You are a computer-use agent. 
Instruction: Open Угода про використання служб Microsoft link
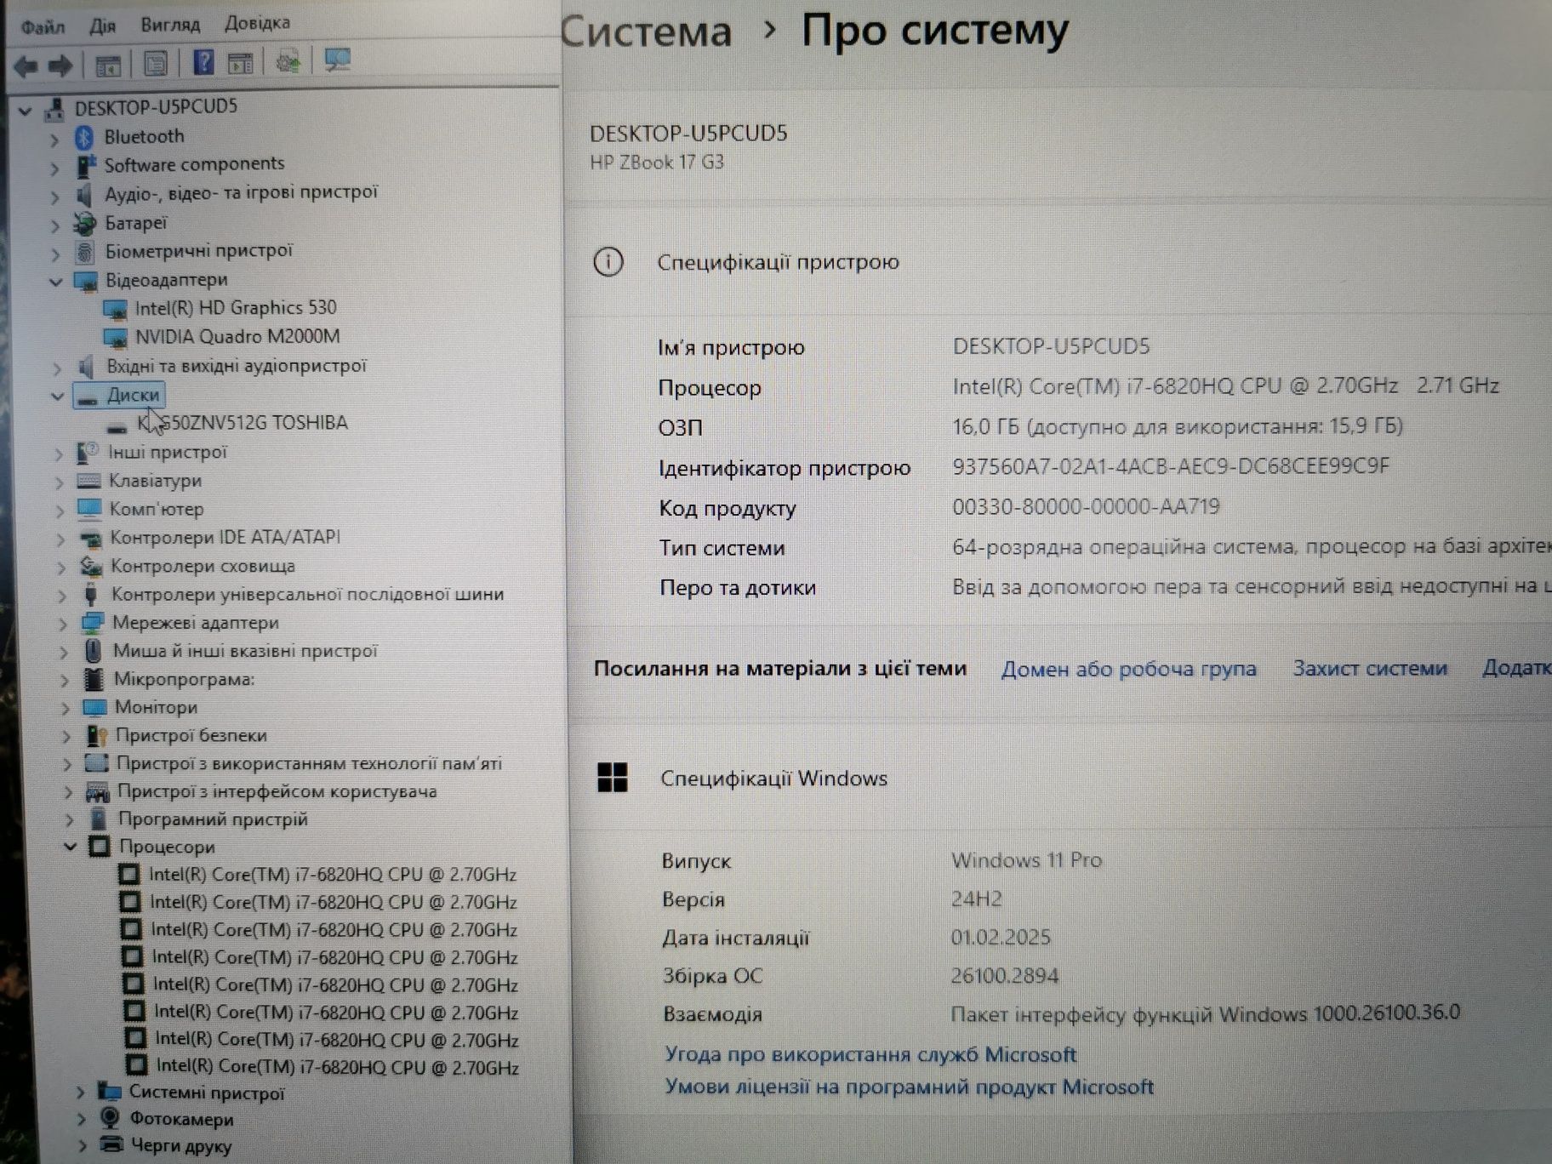(870, 1054)
